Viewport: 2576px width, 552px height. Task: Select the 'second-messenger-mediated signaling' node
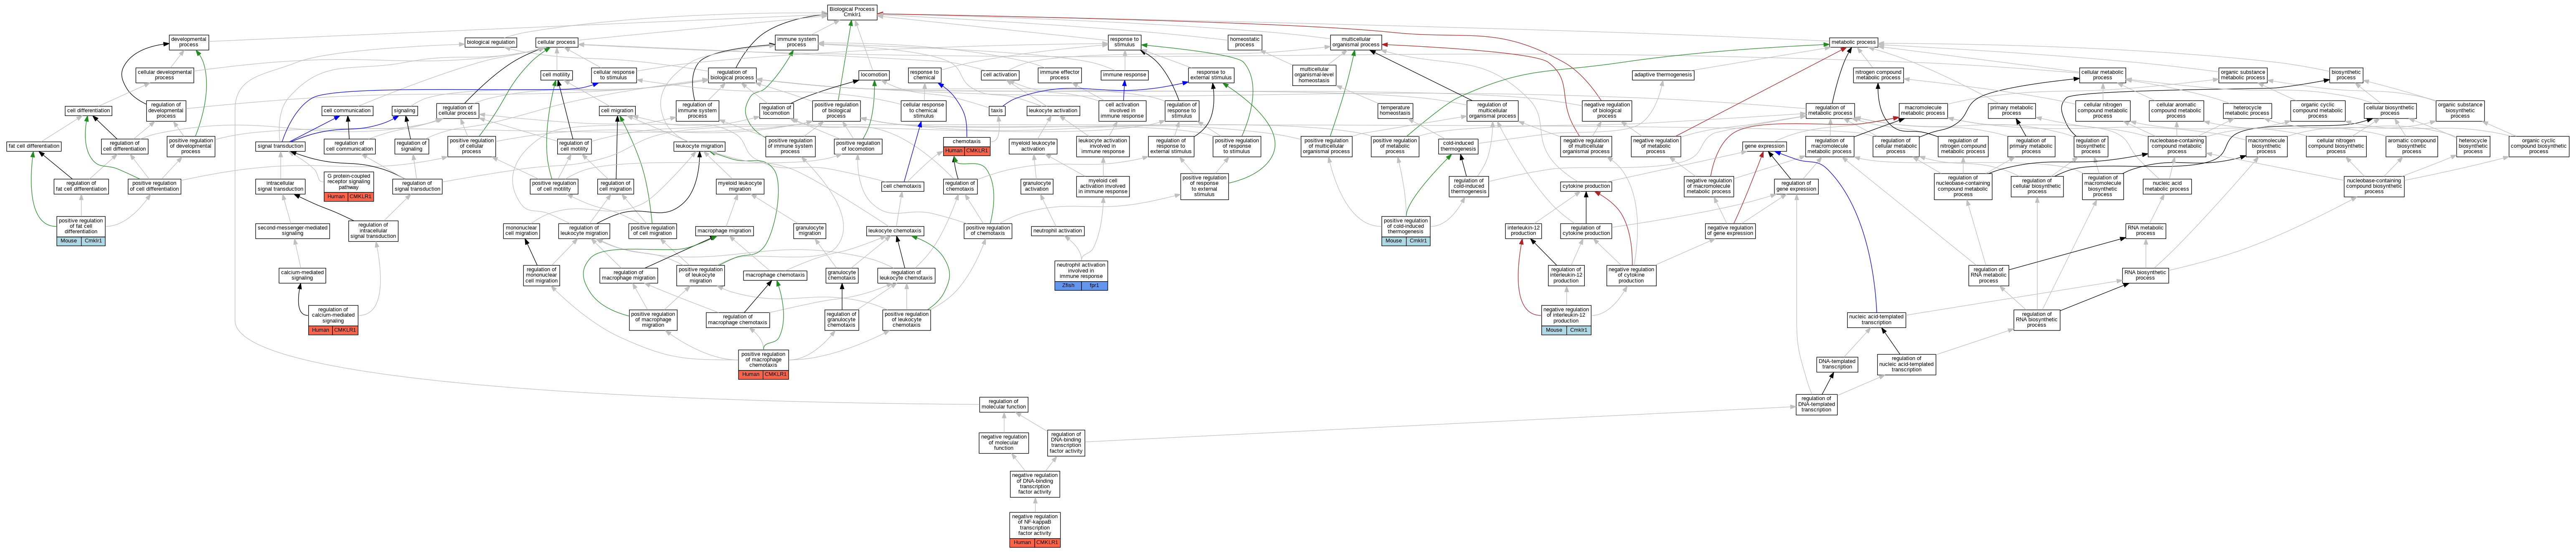292,231
